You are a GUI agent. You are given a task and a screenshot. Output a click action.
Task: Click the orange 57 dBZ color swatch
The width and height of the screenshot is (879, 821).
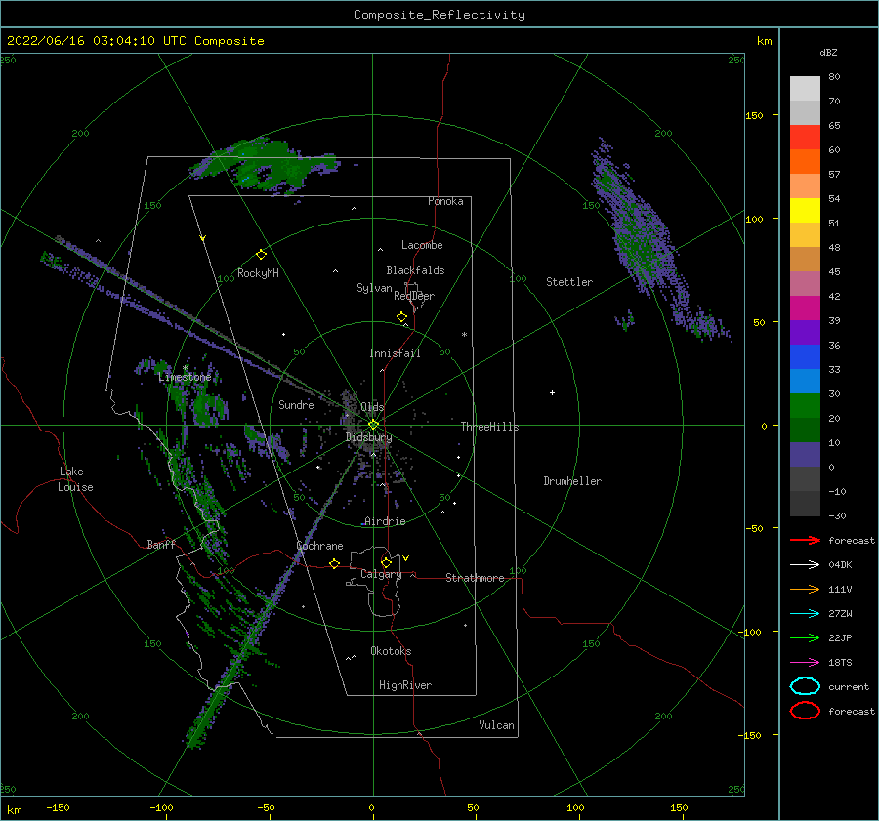[805, 162]
